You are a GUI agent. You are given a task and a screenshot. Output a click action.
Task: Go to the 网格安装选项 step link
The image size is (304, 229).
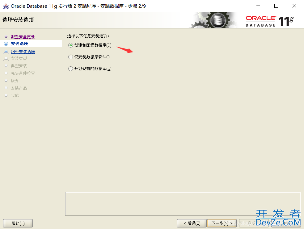[x=23, y=52]
